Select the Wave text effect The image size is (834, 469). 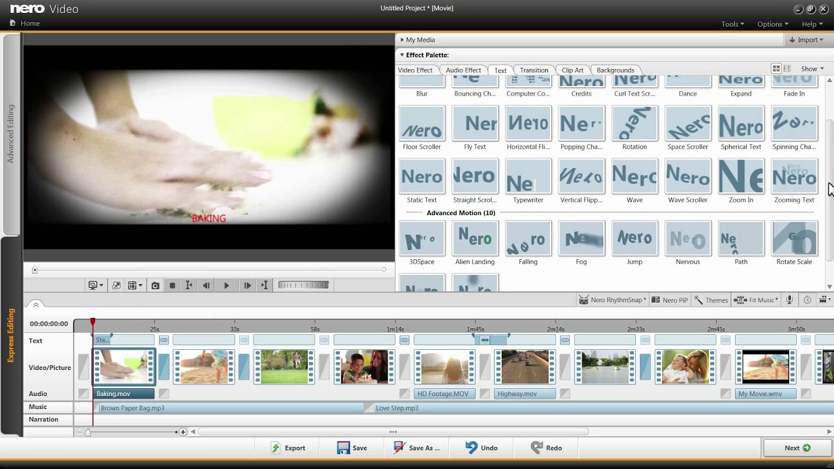pos(635,182)
